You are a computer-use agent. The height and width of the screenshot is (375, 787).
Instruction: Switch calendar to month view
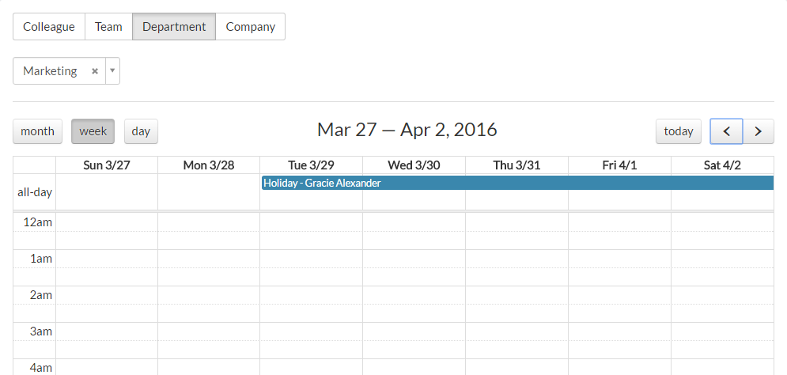coord(37,131)
